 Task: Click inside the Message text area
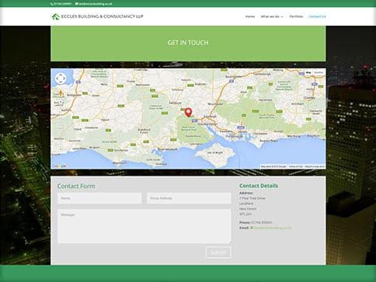click(x=144, y=226)
